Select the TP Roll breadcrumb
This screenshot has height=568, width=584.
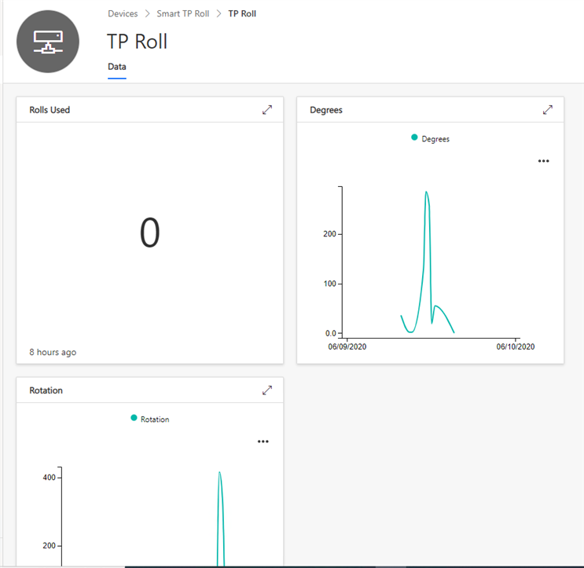coord(242,14)
